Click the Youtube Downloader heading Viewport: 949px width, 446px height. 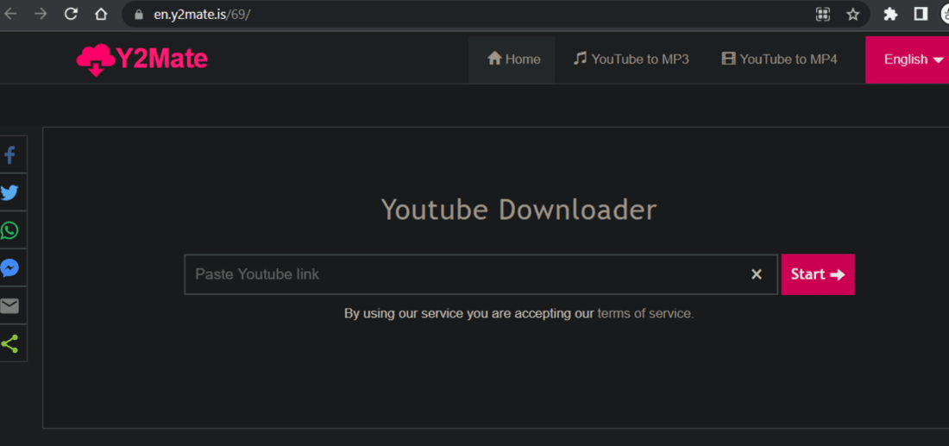click(518, 210)
